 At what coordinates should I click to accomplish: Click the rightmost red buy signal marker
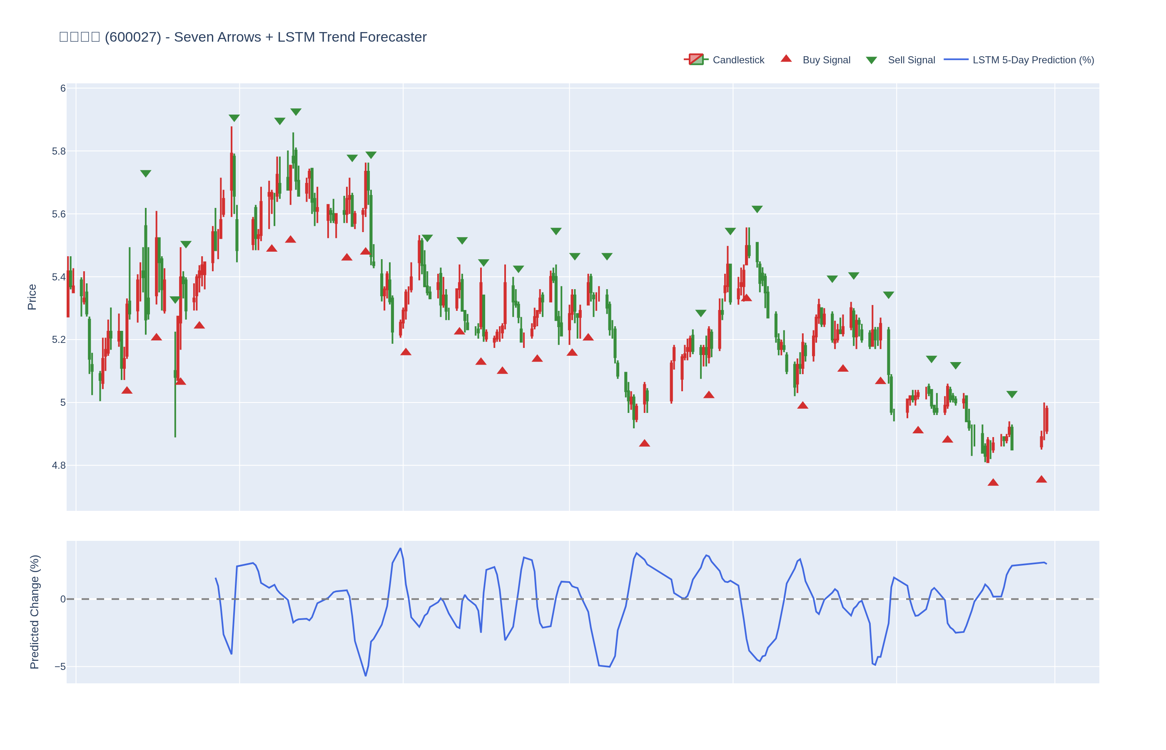(x=1041, y=479)
